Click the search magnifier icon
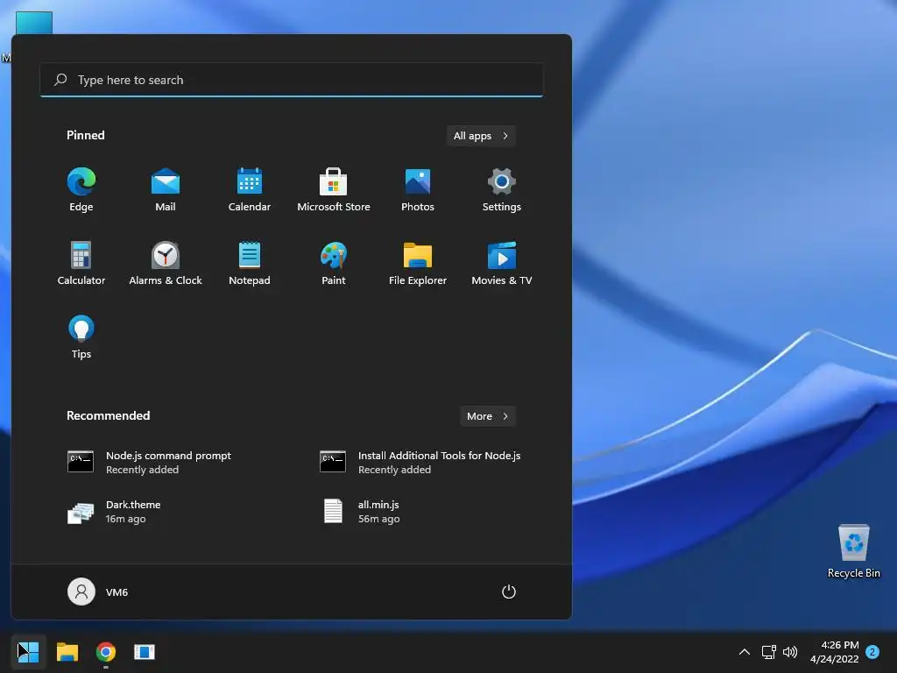This screenshot has width=897, height=673. point(60,80)
